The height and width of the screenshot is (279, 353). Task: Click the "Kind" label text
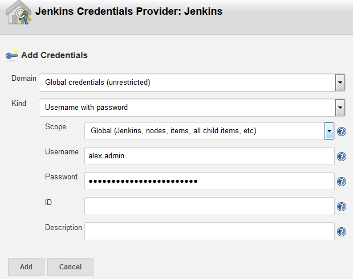click(x=19, y=103)
